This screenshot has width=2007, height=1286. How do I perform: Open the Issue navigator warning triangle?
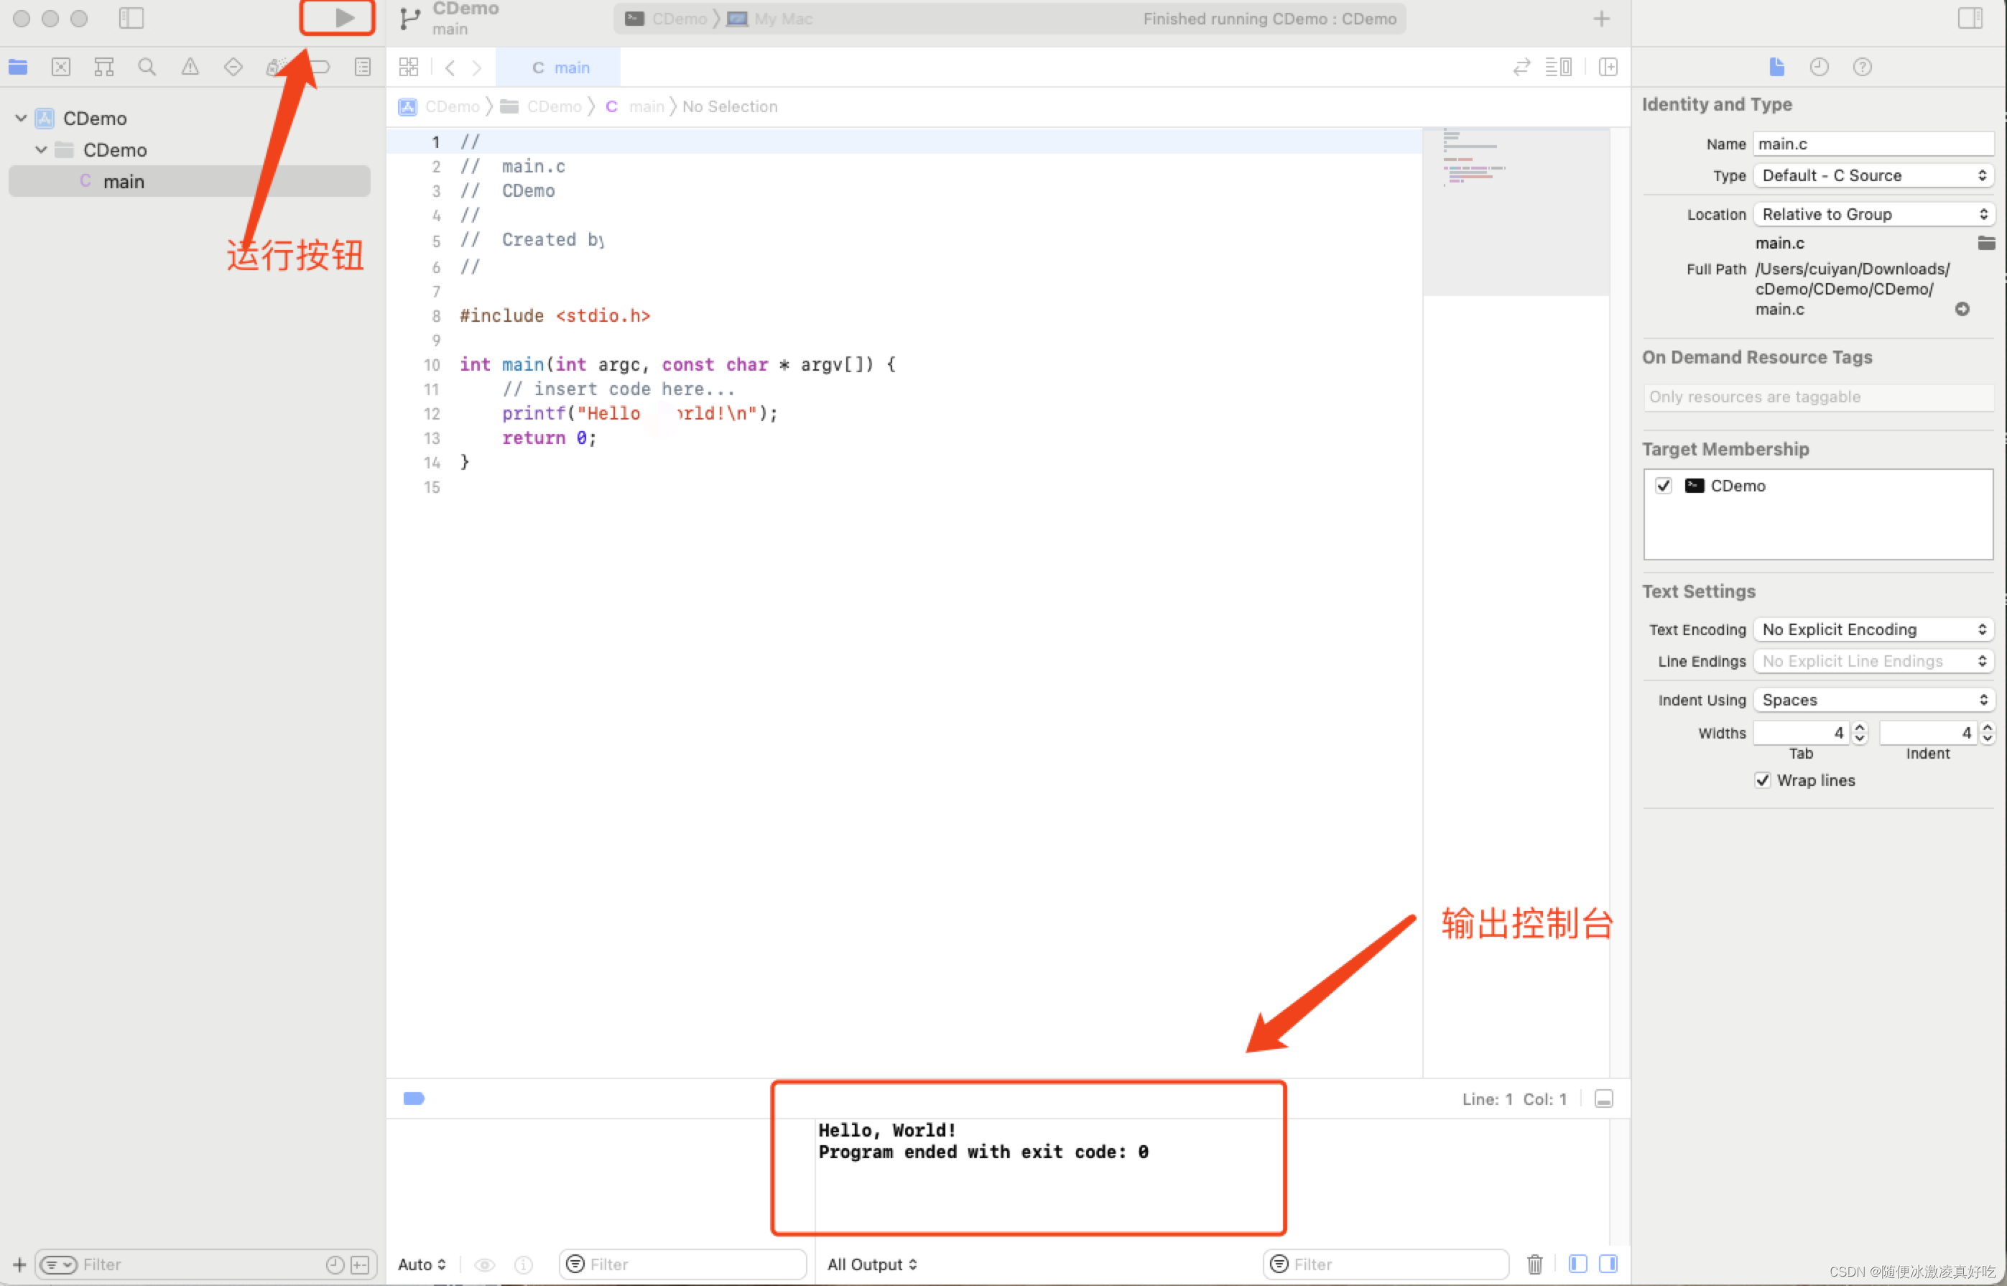point(190,67)
